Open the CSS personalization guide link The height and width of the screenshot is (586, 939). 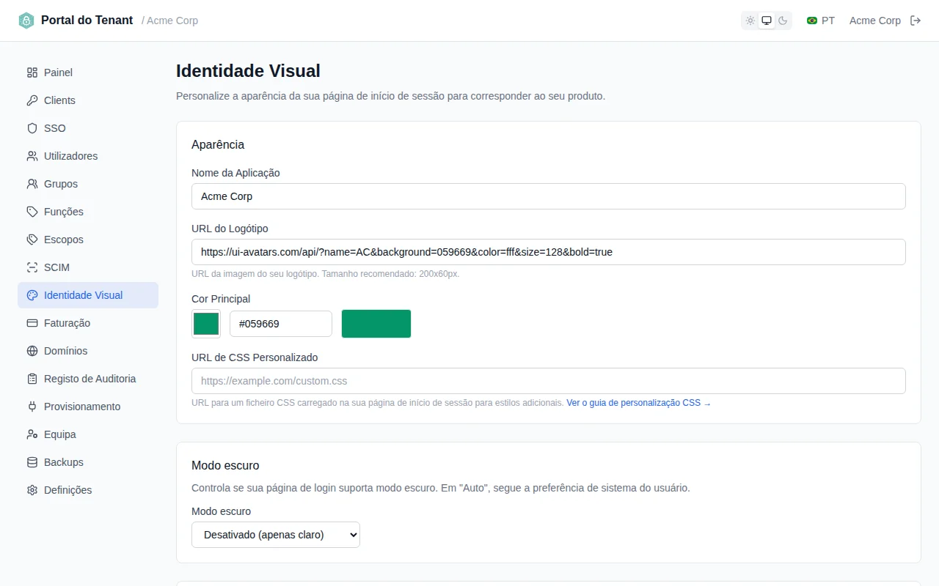(x=638, y=403)
